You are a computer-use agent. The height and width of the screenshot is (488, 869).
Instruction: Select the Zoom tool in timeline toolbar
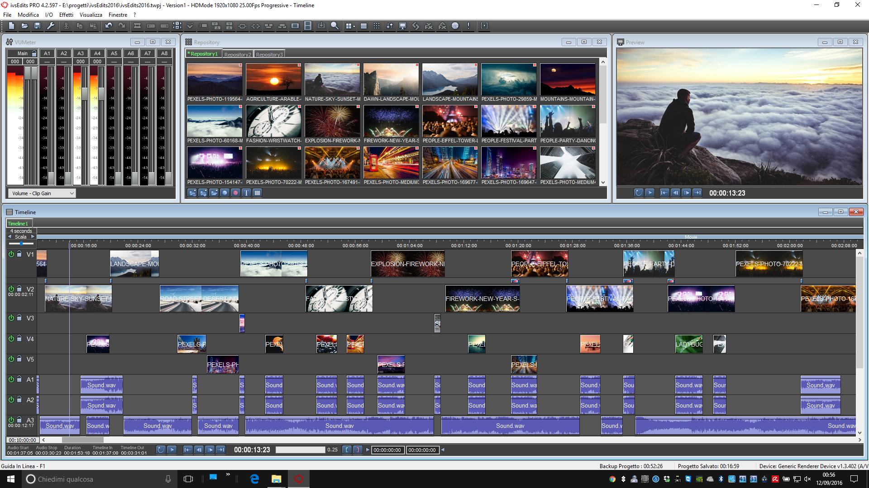click(x=334, y=26)
